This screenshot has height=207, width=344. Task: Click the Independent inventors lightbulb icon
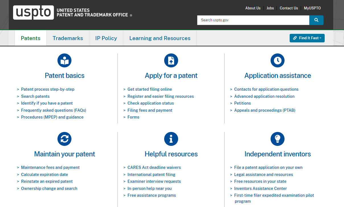(277, 139)
